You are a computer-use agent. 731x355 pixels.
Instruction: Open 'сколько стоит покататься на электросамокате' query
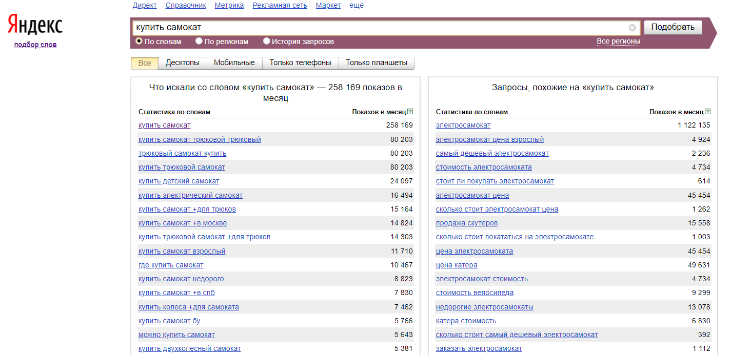click(515, 237)
